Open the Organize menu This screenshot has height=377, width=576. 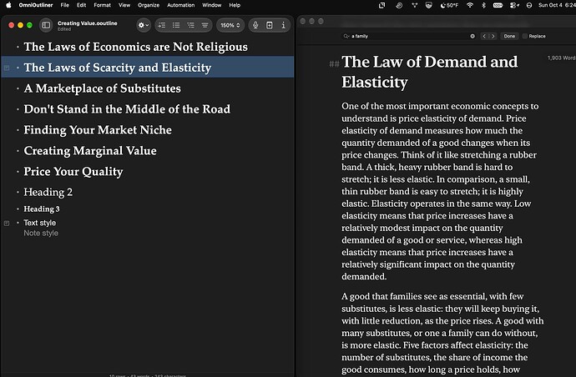(x=149, y=5)
